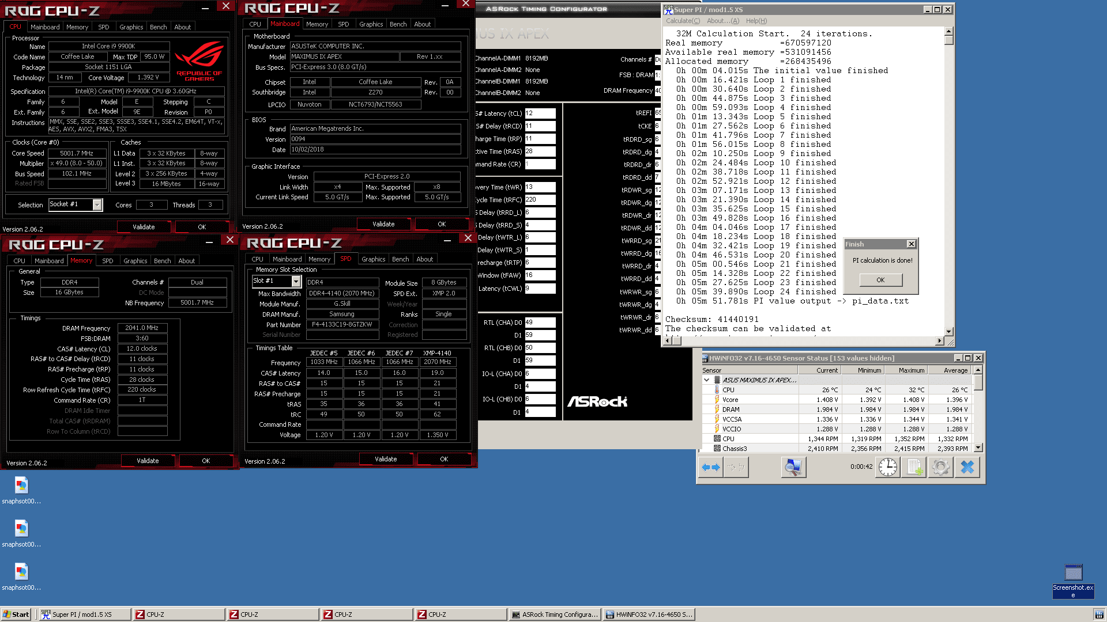Click the HWiNFO remote monitoring icon
1107x622 pixels.
pyautogui.click(x=793, y=467)
